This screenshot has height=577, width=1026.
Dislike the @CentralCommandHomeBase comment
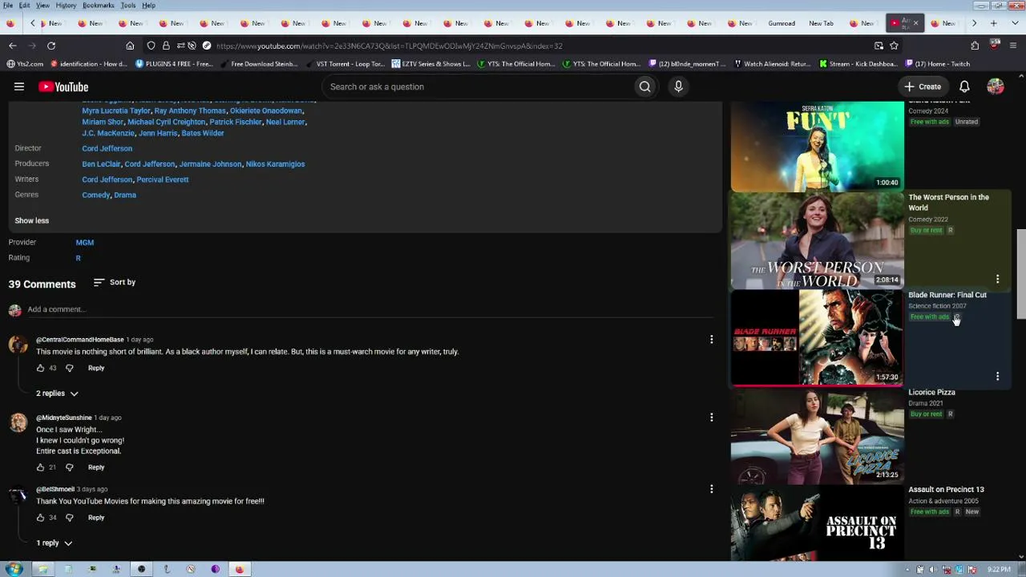tap(69, 368)
